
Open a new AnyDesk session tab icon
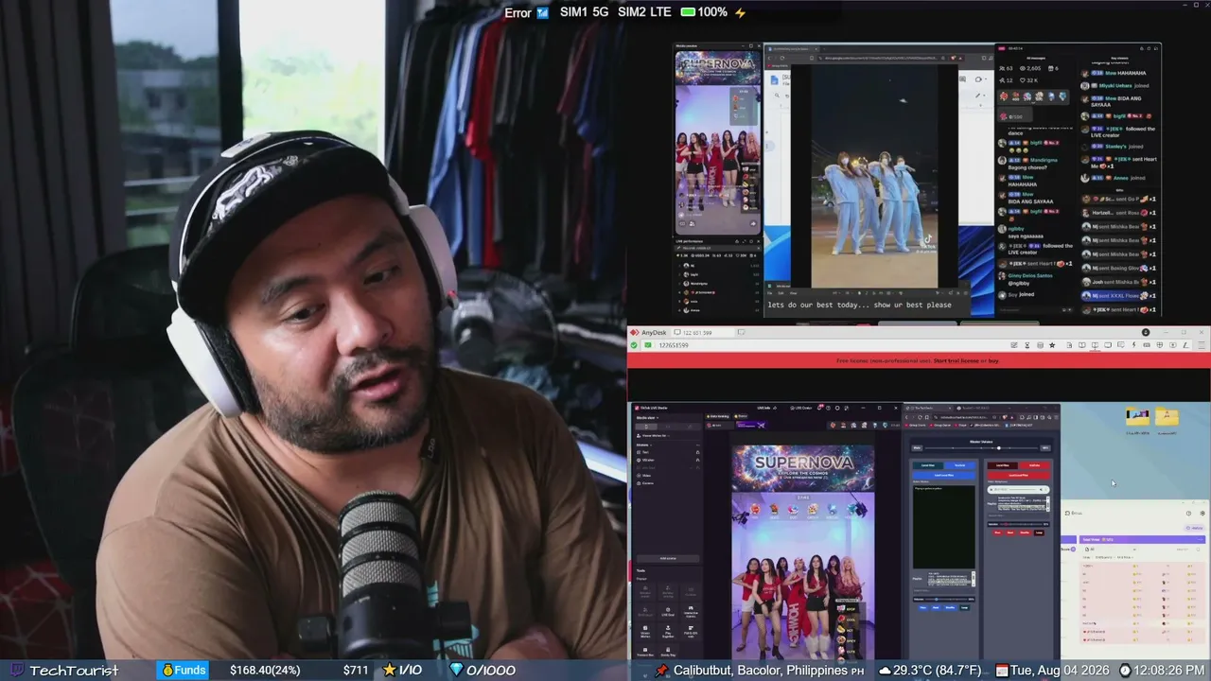click(x=741, y=333)
